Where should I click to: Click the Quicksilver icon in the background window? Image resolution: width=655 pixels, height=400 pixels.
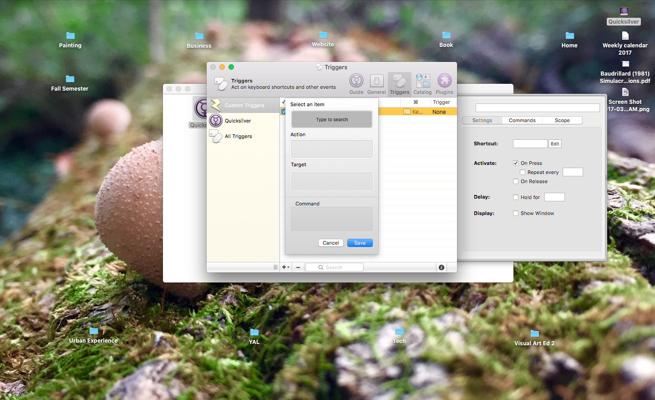coord(200,108)
